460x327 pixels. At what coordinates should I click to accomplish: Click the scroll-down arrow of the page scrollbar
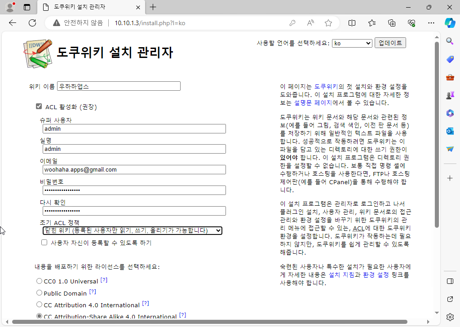pos(437,313)
